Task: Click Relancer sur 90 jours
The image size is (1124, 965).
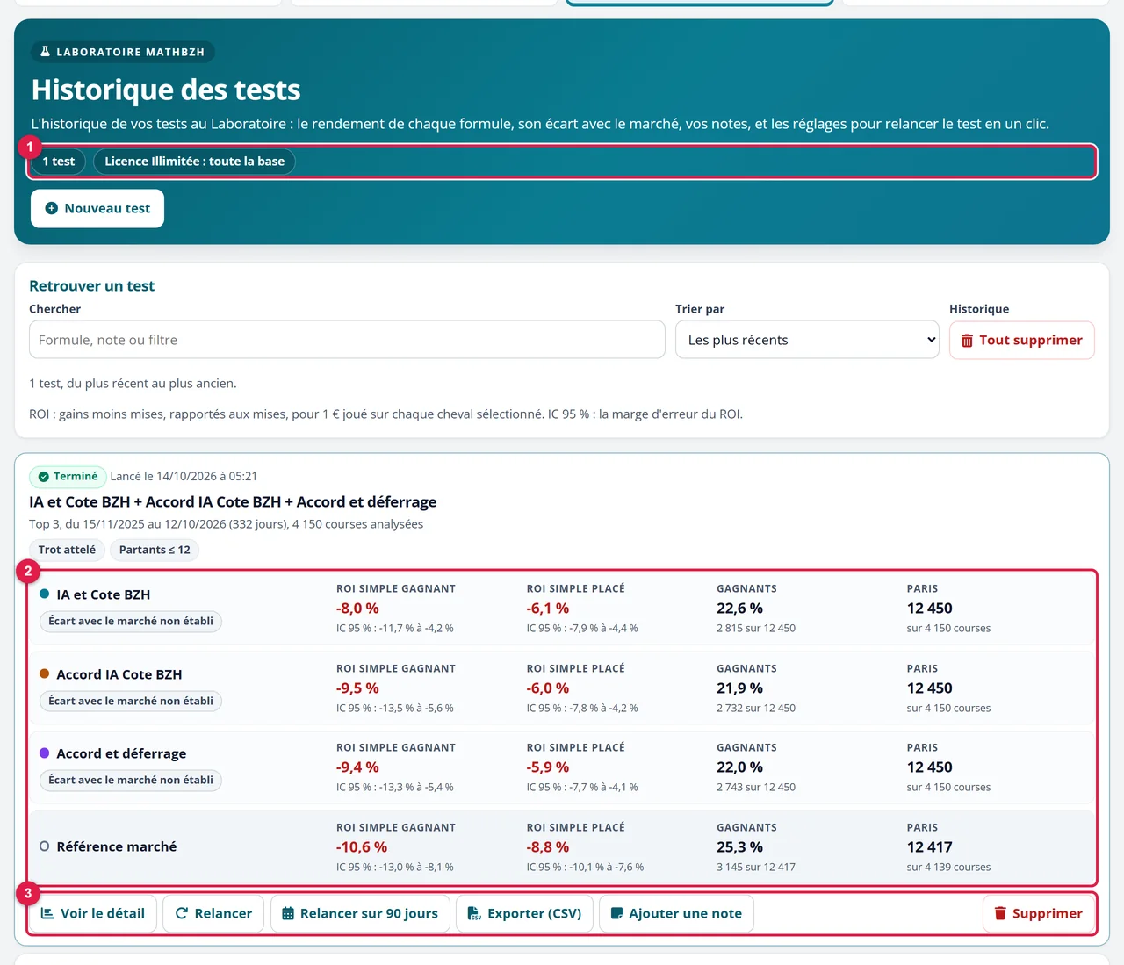Action: coord(360,914)
